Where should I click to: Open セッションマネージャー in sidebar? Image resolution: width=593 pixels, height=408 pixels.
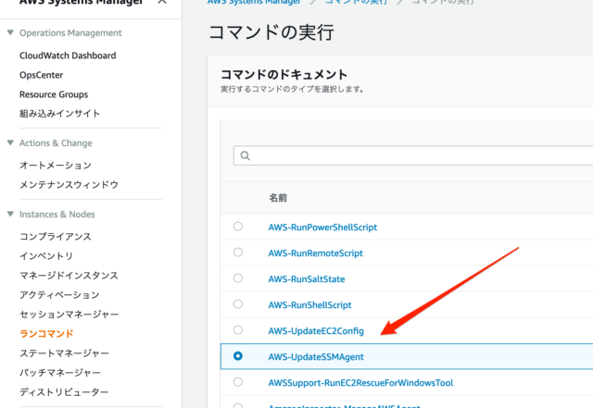(69, 315)
